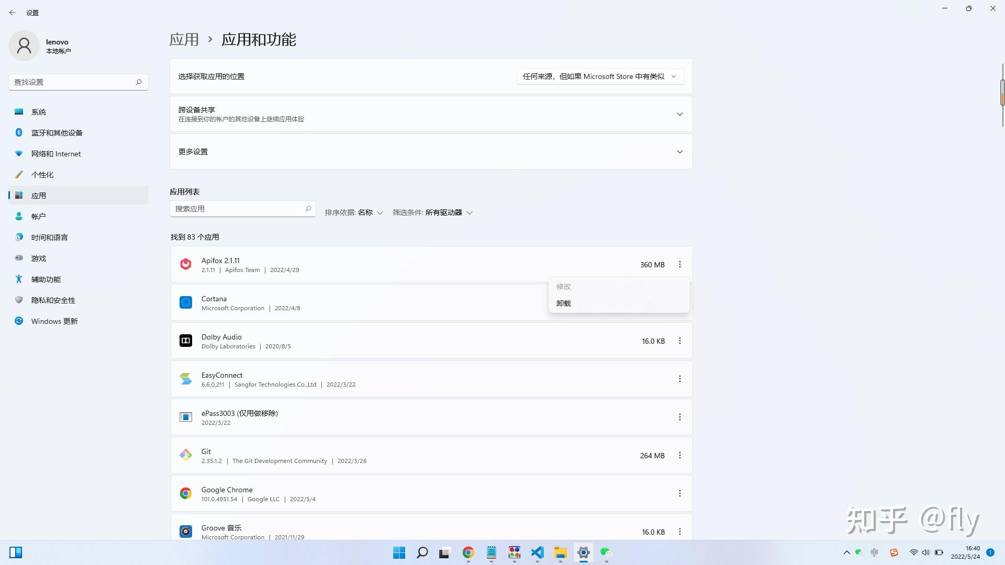
Task: Open notification center badge
Action: click(x=990, y=552)
